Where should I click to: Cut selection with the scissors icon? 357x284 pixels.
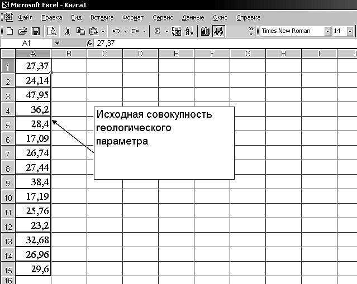pos(68,31)
